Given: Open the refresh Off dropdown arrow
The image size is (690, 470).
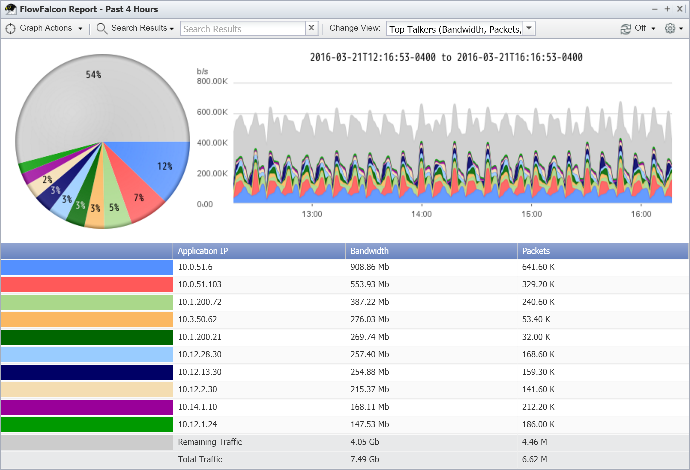Looking at the screenshot, I should tap(653, 29).
